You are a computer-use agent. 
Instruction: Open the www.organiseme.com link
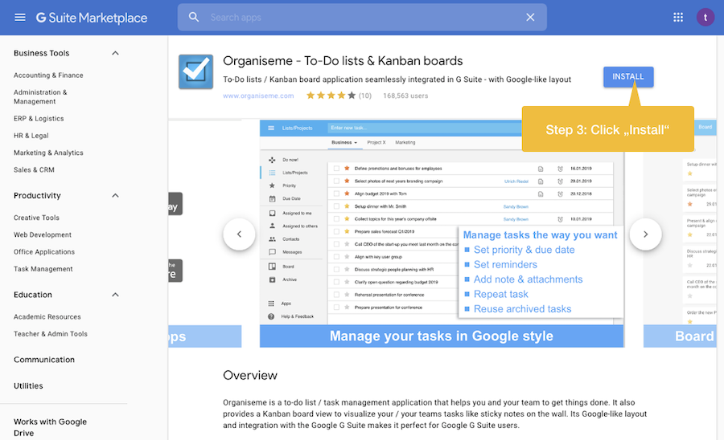tap(258, 96)
